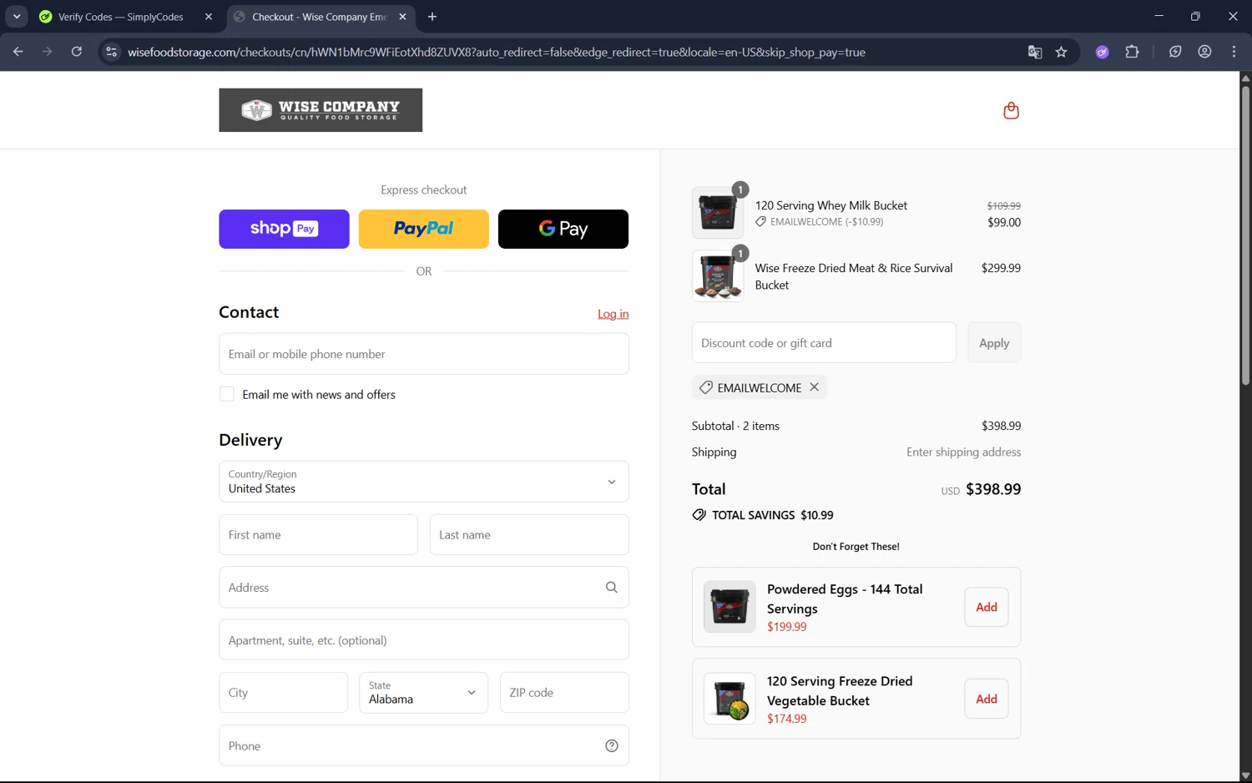
Task: Remove the EMAILWELCOME discount code
Action: click(814, 387)
